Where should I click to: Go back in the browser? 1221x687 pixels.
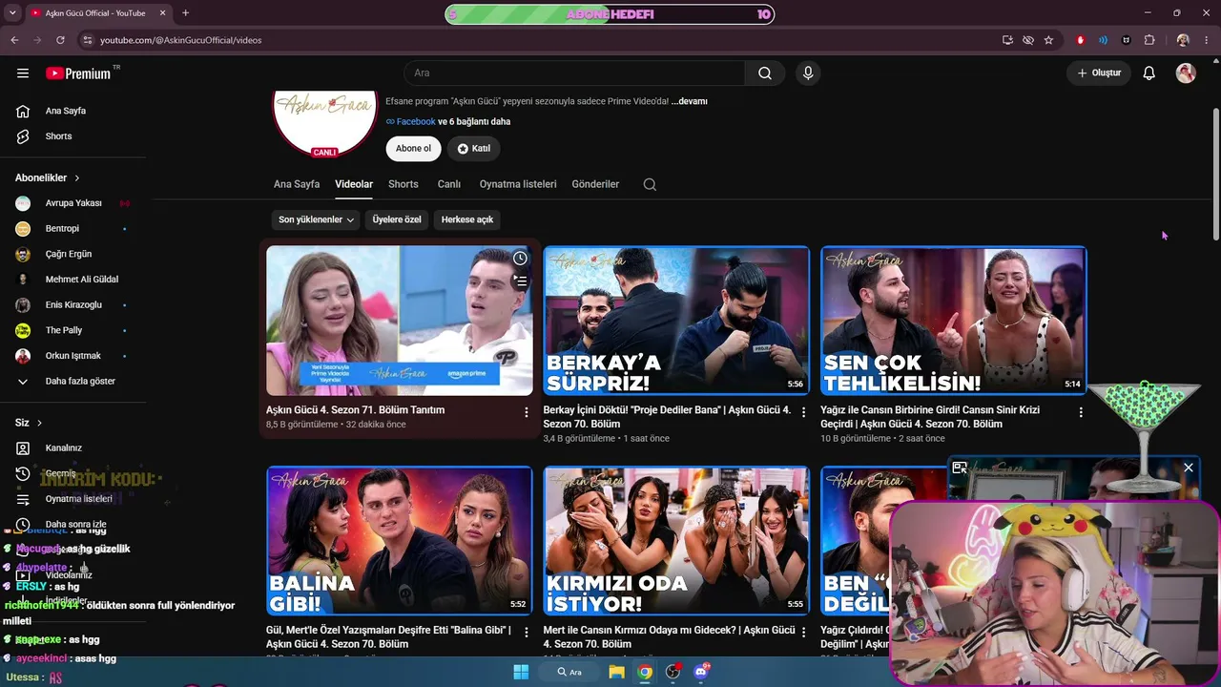click(14, 40)
